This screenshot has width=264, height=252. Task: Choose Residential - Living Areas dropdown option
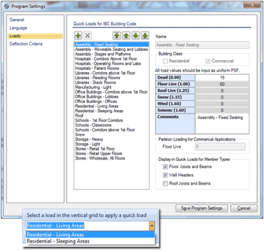point(90,235)
